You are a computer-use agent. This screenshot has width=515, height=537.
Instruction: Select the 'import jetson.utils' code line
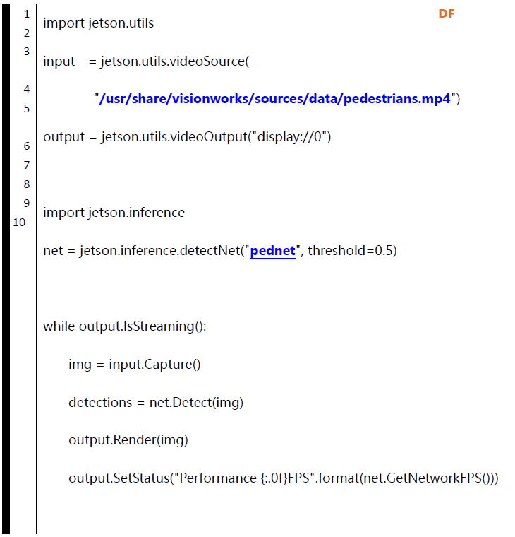coord(99,23)
